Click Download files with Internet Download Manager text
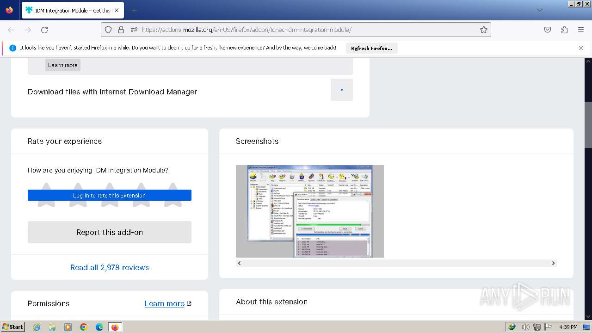 pyautogui.click(x=112, y=92)
